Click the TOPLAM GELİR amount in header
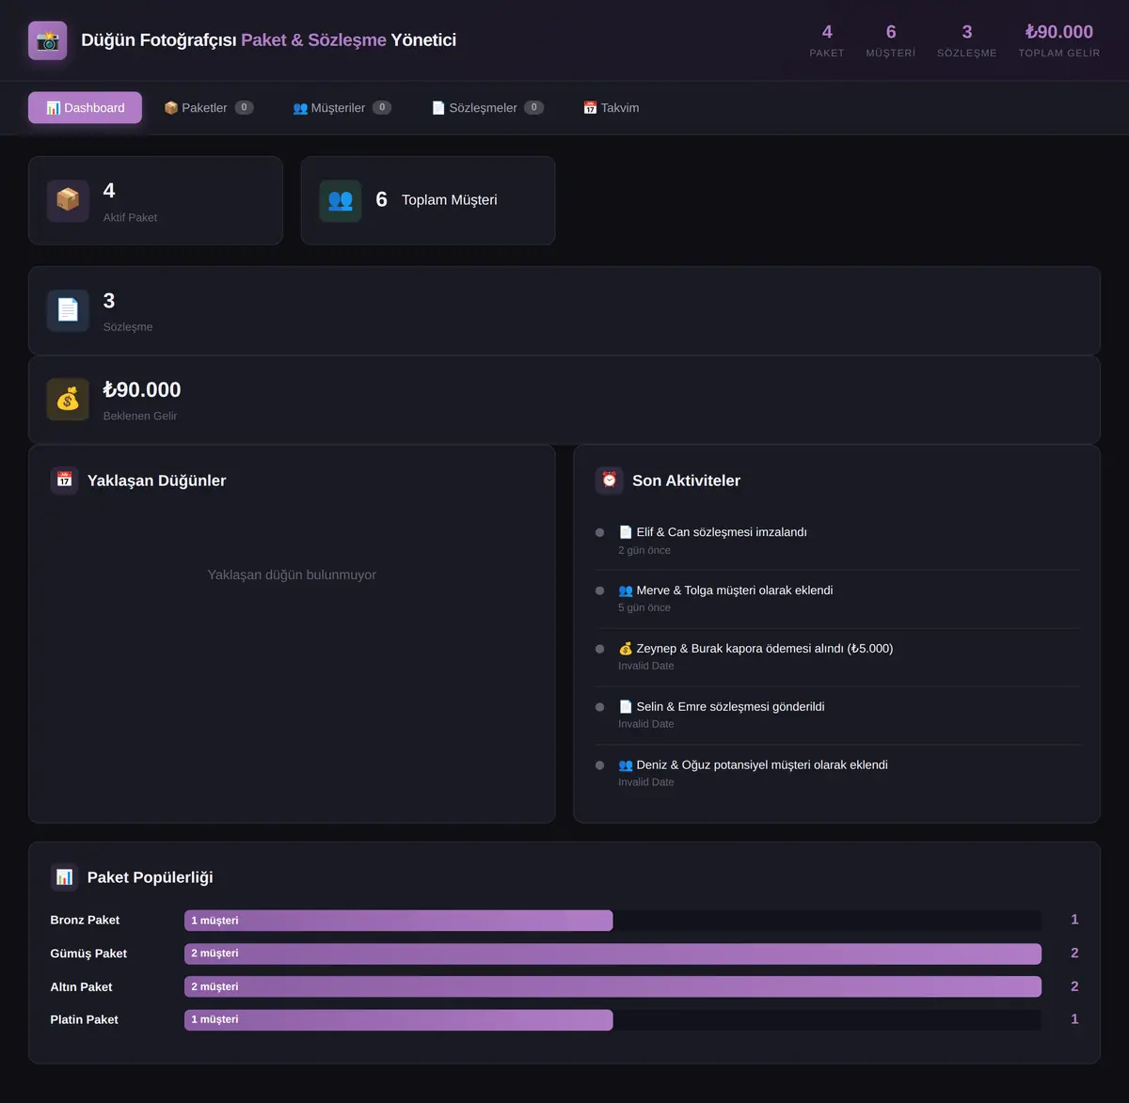 [1059, 32]
